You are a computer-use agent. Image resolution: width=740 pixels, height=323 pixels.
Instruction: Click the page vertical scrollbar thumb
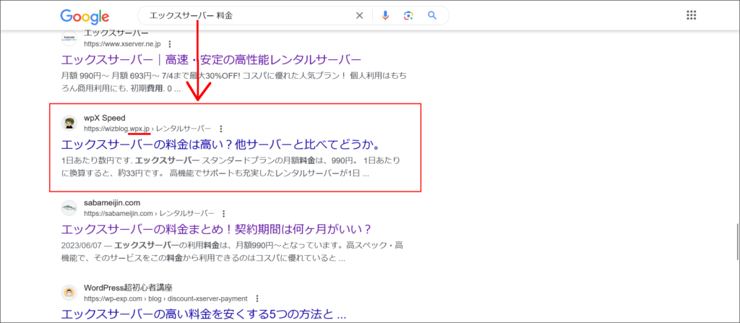click(x=736, y=241)
